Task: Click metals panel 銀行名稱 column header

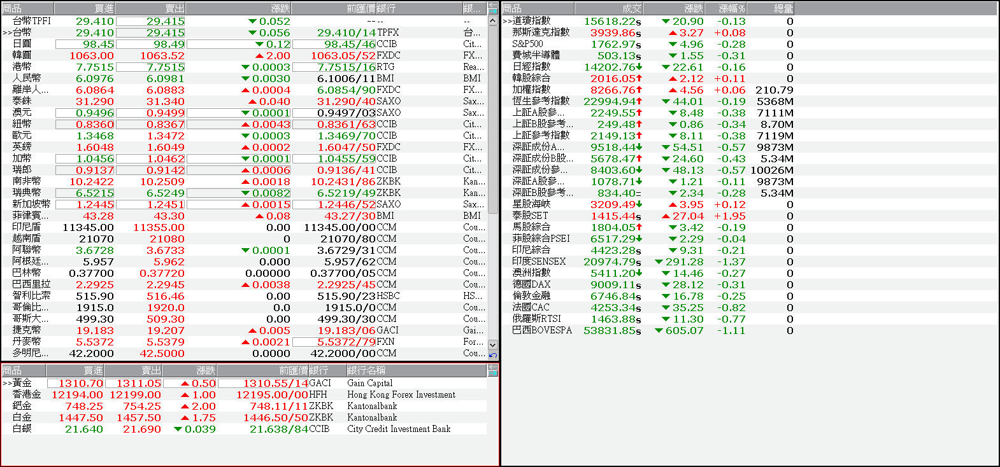Action: 417,370
